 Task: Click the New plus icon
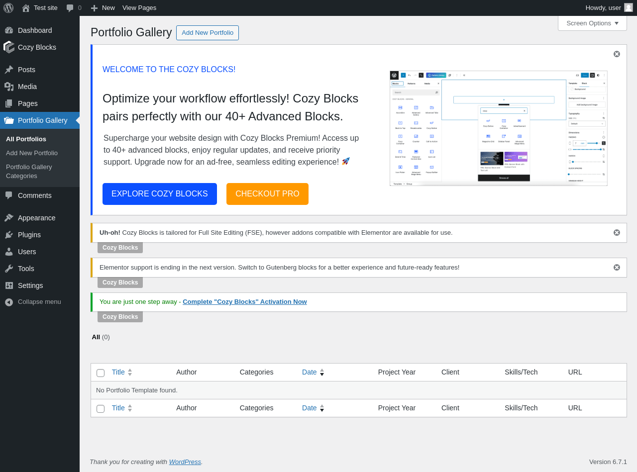pyautogui.click(x=94, y=8)
